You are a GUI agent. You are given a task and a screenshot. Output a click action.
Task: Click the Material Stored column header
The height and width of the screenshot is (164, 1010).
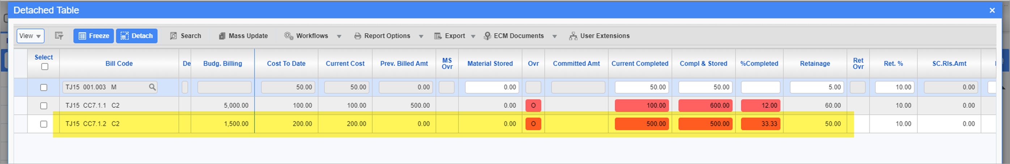coord(490,64)
